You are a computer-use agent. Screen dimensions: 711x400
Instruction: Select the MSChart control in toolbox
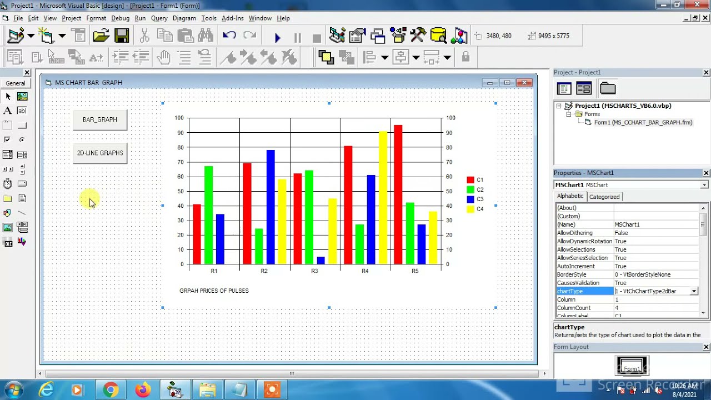coord(22,242)
